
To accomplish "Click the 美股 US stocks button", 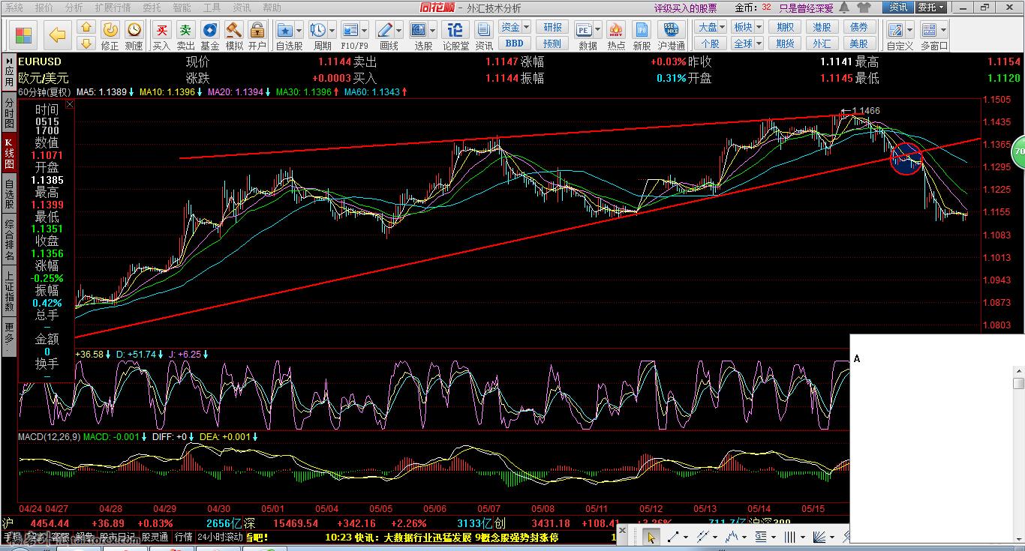I will coord(858,43).
